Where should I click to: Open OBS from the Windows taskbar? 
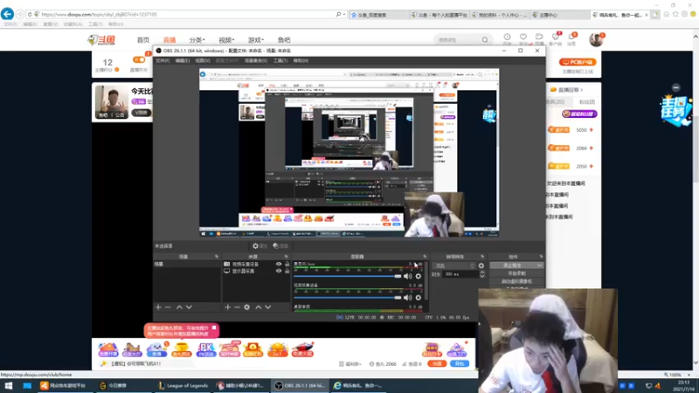pyautogui.click(x=301, y=386)
